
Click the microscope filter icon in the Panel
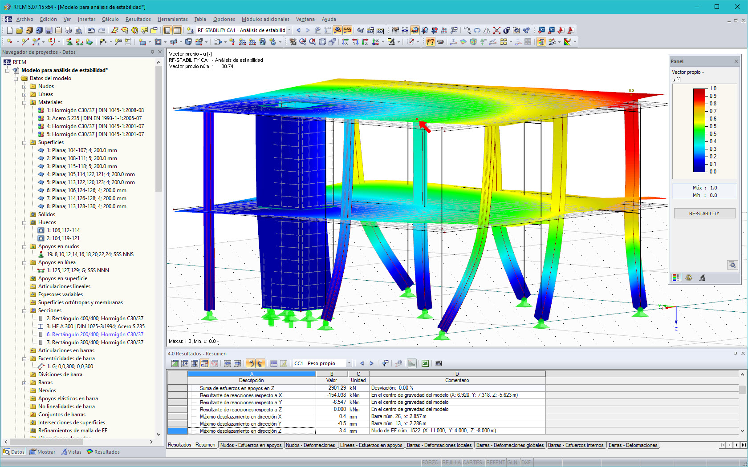pyautogui.click(x=702, y=278)
